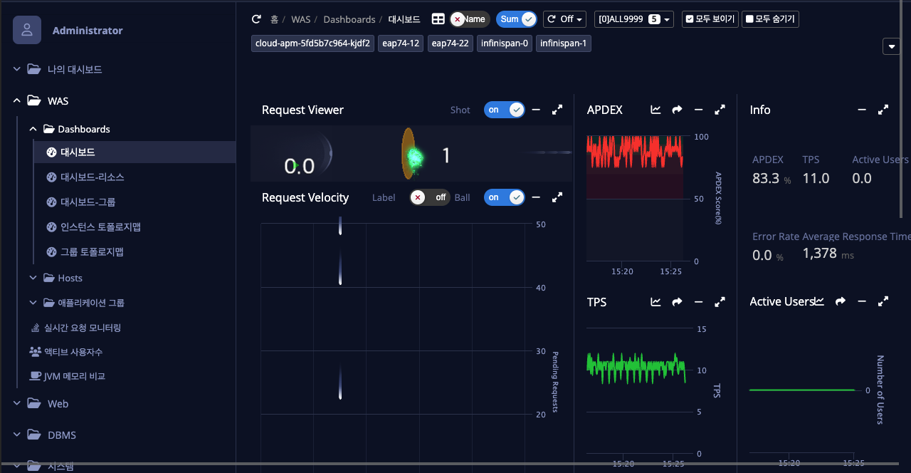Screen dimensions: 911x473
Task: Open the APDEX line chart icon
Action: pos(655,110)
